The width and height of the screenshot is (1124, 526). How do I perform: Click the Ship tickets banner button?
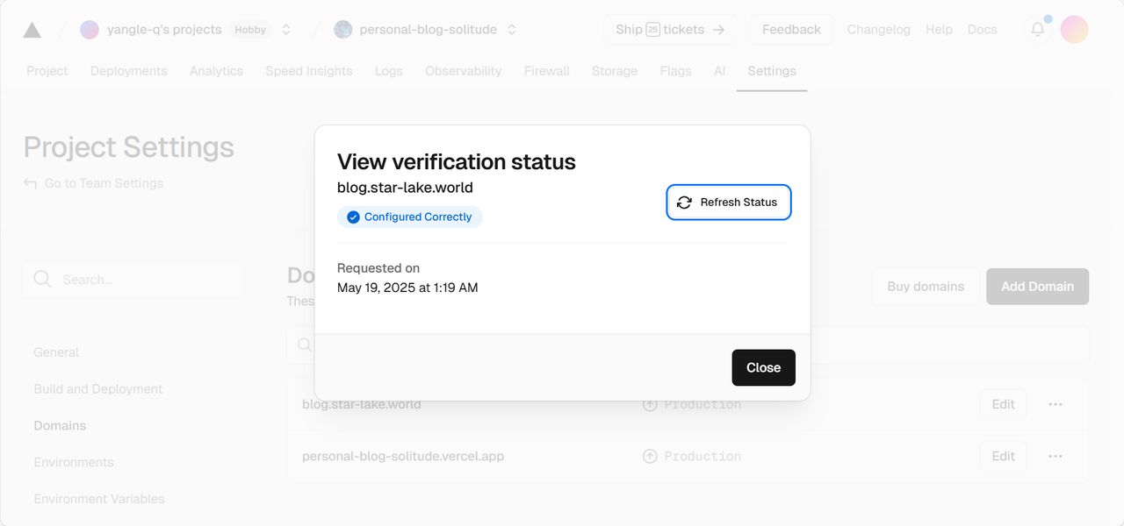click(671, 30)
